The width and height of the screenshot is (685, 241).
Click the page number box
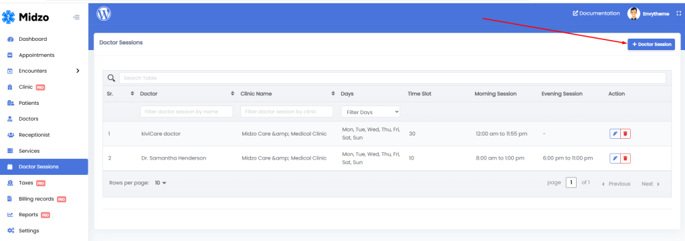pos(571,183)
